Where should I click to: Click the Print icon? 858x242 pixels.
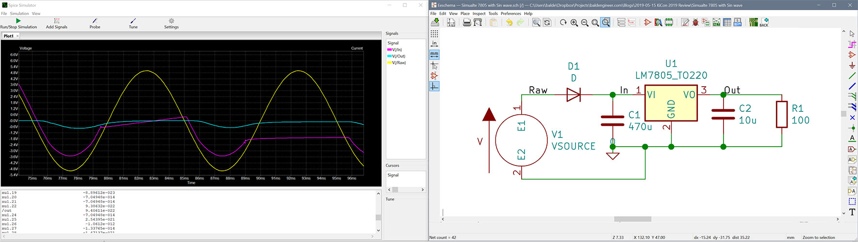467,22
